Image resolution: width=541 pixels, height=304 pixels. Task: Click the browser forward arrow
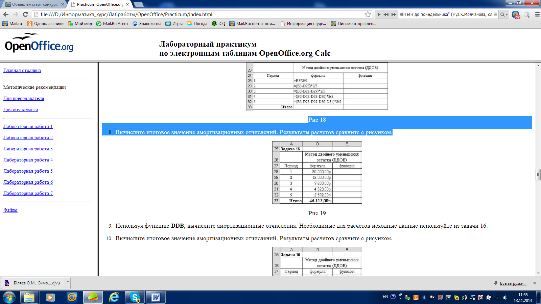click(16, 14)
